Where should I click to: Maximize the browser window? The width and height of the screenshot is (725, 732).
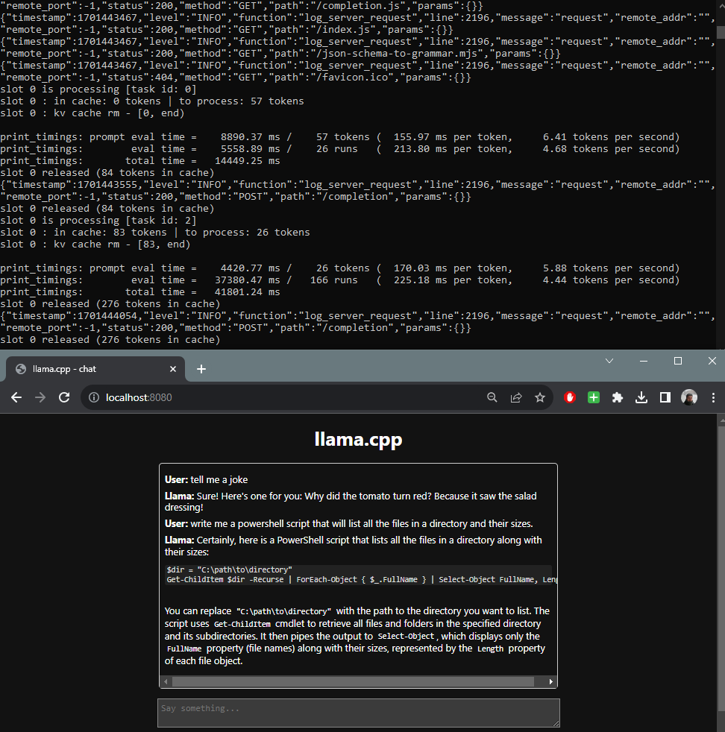pyautogui.click(x=678, y=361)
